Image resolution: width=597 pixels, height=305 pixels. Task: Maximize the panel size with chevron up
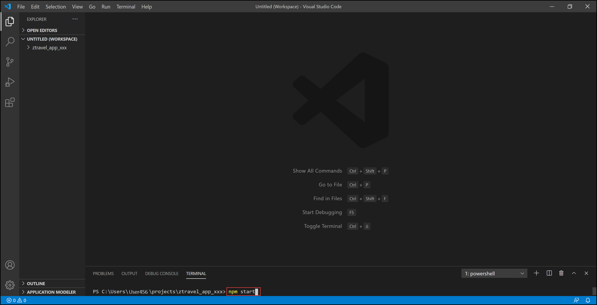pyautogui.click(x=574, y=273)
